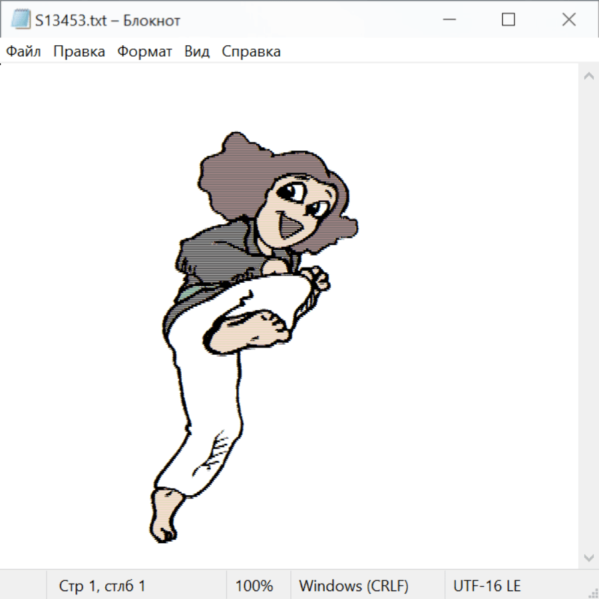
Task: Click the "Стр 1, стлб 1" status field
Action: click(102, 586)
